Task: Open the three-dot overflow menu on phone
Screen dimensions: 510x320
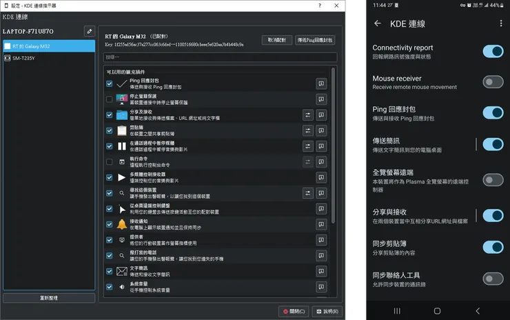Action: (501, 23)
